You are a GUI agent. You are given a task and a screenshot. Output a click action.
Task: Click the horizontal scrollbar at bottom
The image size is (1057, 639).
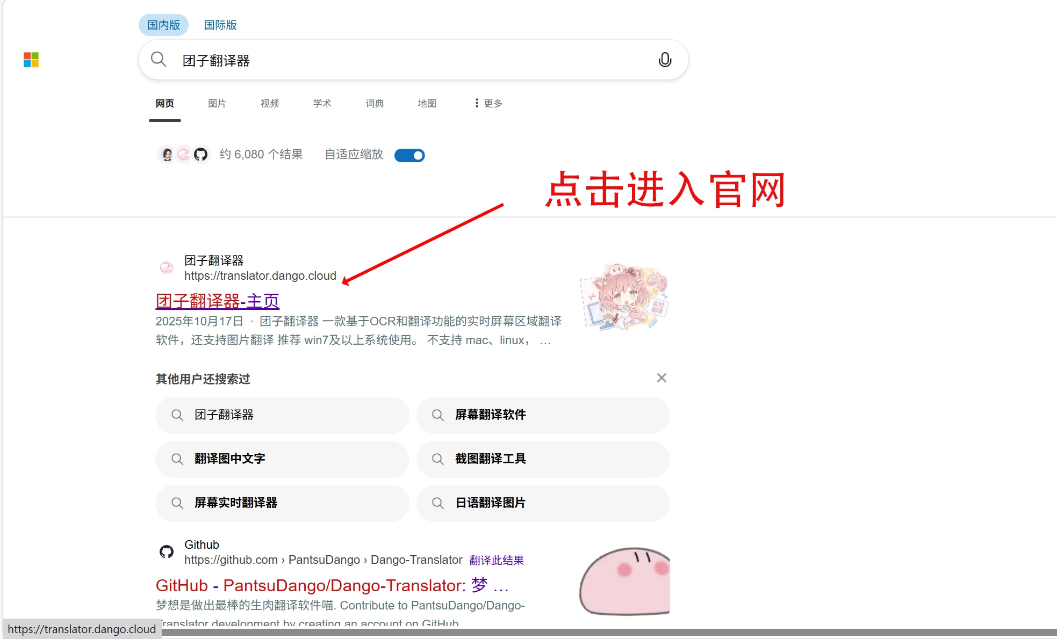tap(609, 633)
